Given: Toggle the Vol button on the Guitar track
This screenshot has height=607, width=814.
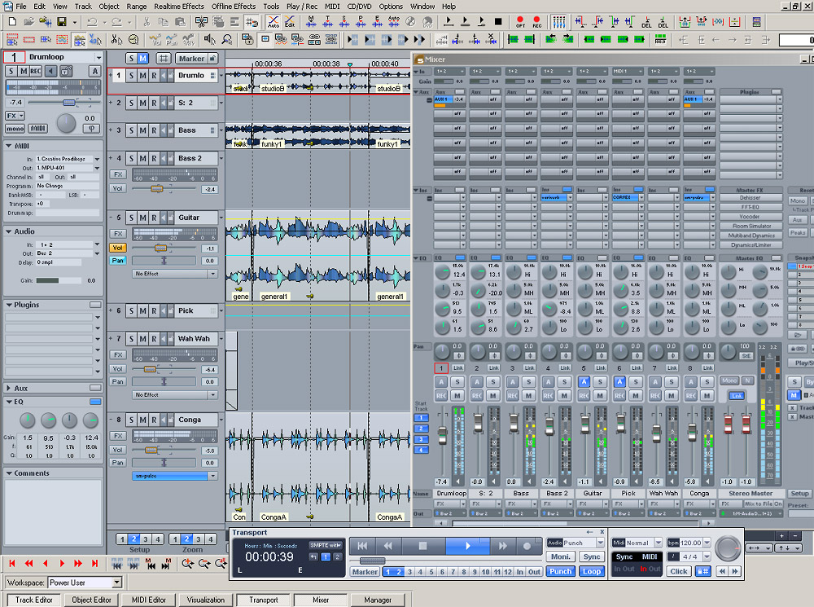Looking at the screenshot, I should [118, 248].
